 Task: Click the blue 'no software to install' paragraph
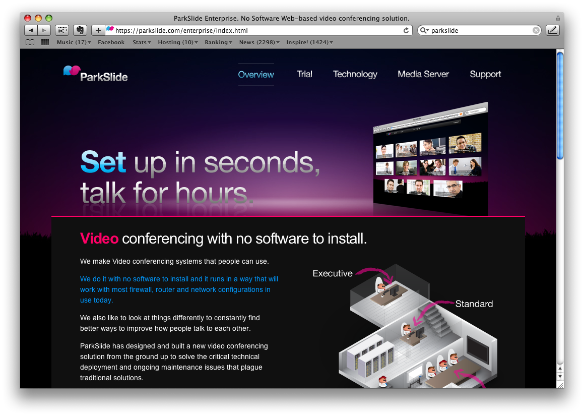(x=179, y=289)
